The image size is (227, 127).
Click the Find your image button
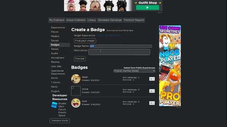click(x=85, y=41)
